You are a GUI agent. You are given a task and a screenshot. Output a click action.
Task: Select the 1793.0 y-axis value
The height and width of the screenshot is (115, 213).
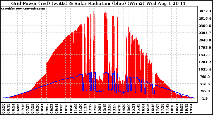pyautogui.click(x=205, y=48)
